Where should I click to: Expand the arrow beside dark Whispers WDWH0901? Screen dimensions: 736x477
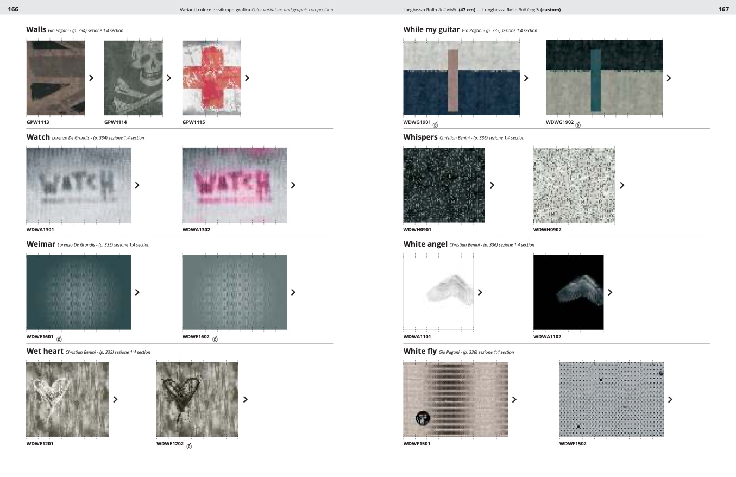point(492,185)
